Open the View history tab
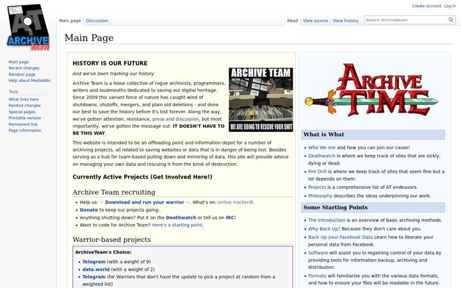This screenshot has height=288, width=461. [x=346, y=20]
